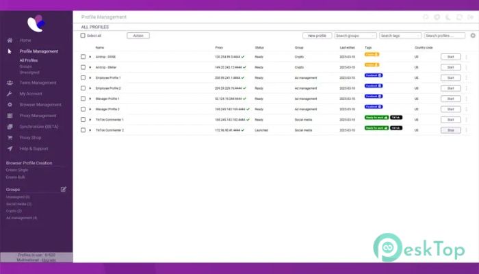The height and width of the screenshot is (274, 479).
Task: Click the yellow Crypto tag on Airdrop - DOGE
Action: [372, 54]
